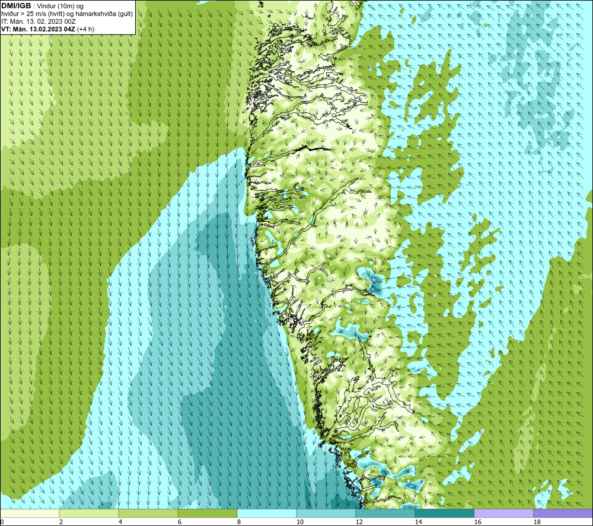Viewport: 593px width, 526px height.
Task: Click the '14' colorbar scale label
Action: (x=418, y=522)
